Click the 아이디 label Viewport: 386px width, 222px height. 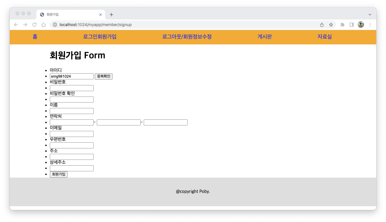(56, 70)
